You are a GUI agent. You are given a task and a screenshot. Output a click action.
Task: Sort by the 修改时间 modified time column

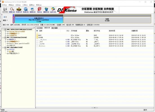point(112,31)
